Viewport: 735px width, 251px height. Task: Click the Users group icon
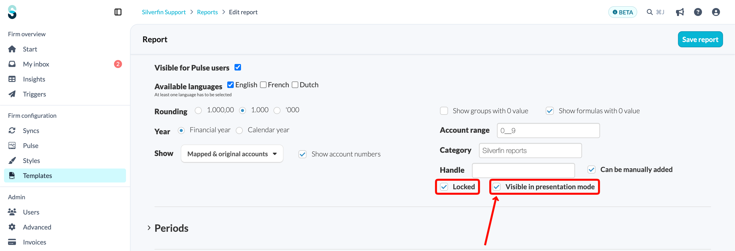click(x=12, y=212)
